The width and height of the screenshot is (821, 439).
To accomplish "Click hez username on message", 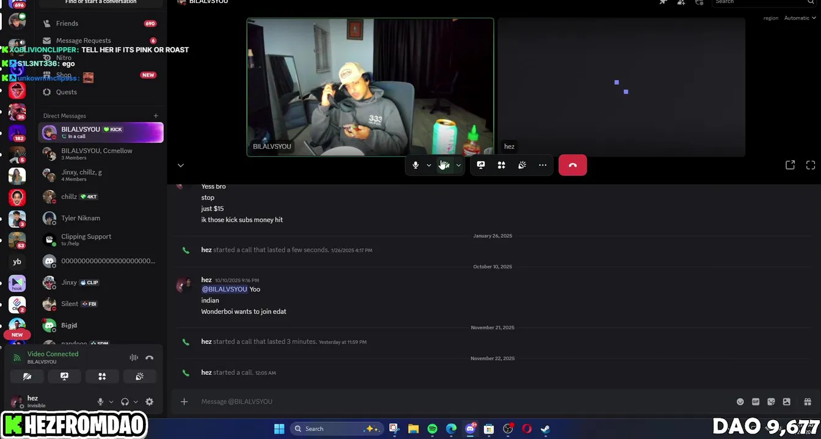I will pos(206,280).
